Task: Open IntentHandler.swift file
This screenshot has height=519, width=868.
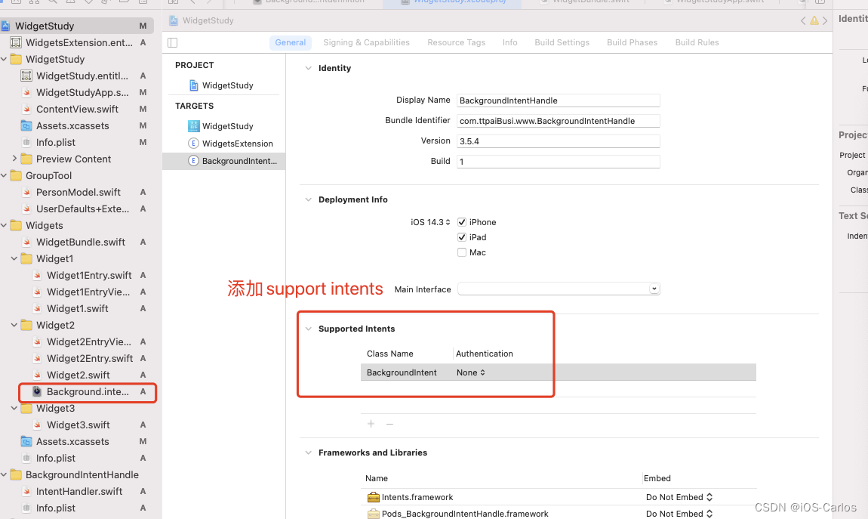Action: click(x=79, y=491)
